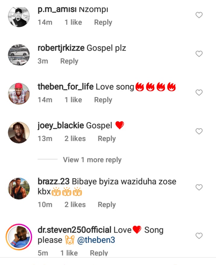Open dr.steven250official's story ring avatar
This screenshot has width=216, height=265.
pos(18,237)
